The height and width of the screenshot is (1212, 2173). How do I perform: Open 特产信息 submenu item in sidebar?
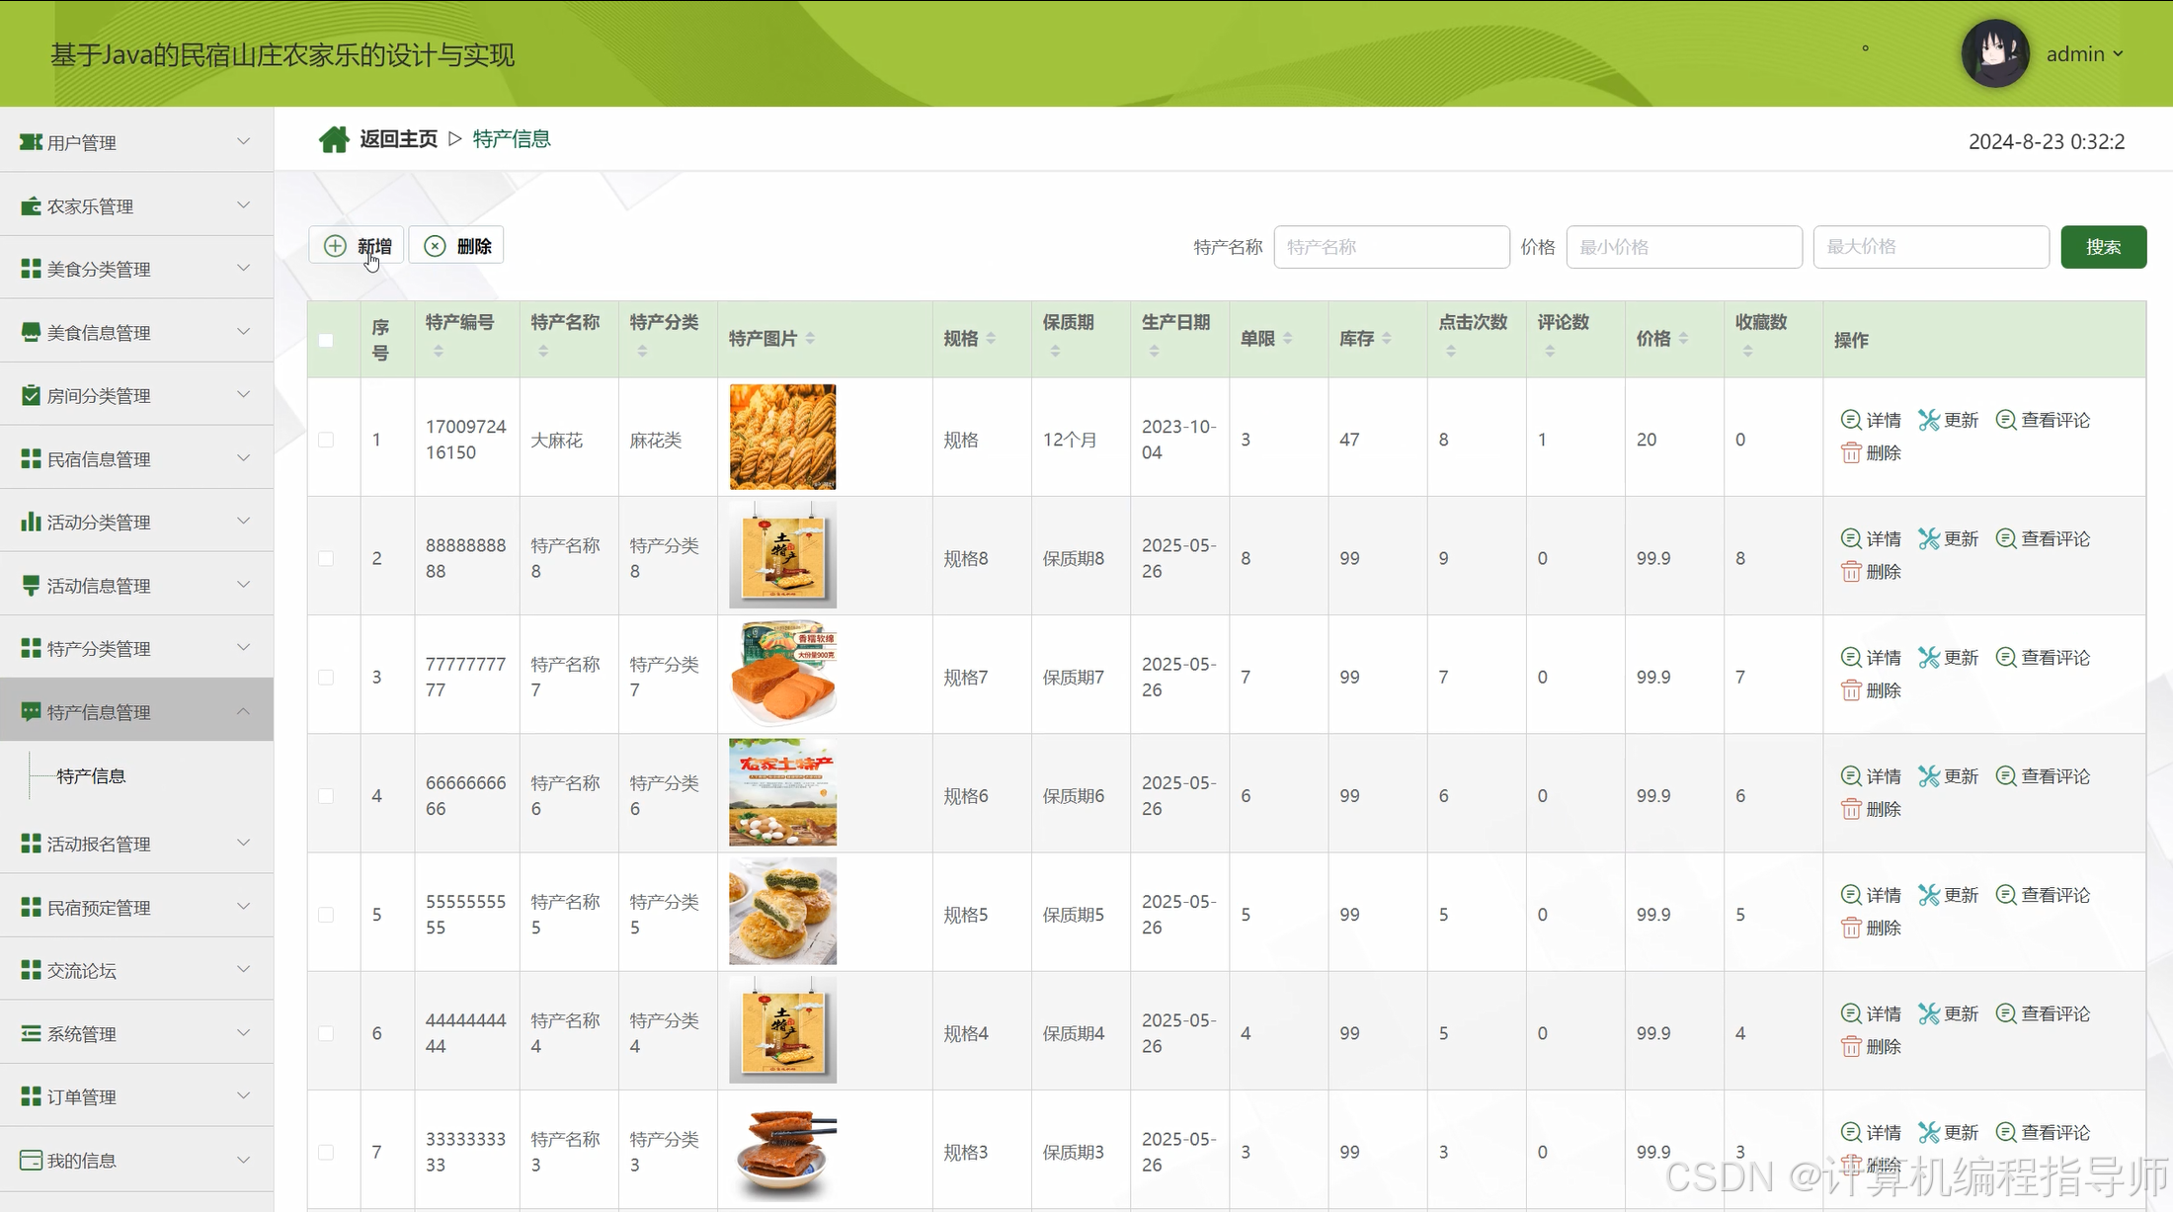[x=91, y=776]
